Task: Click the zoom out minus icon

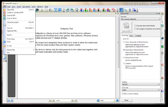Action: click(x=117, y=101)
